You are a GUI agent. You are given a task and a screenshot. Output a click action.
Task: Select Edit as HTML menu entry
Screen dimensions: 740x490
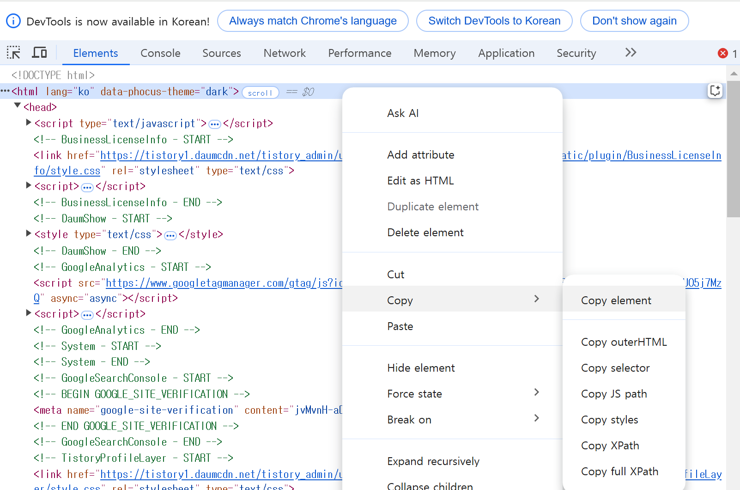tap(452, 181)
